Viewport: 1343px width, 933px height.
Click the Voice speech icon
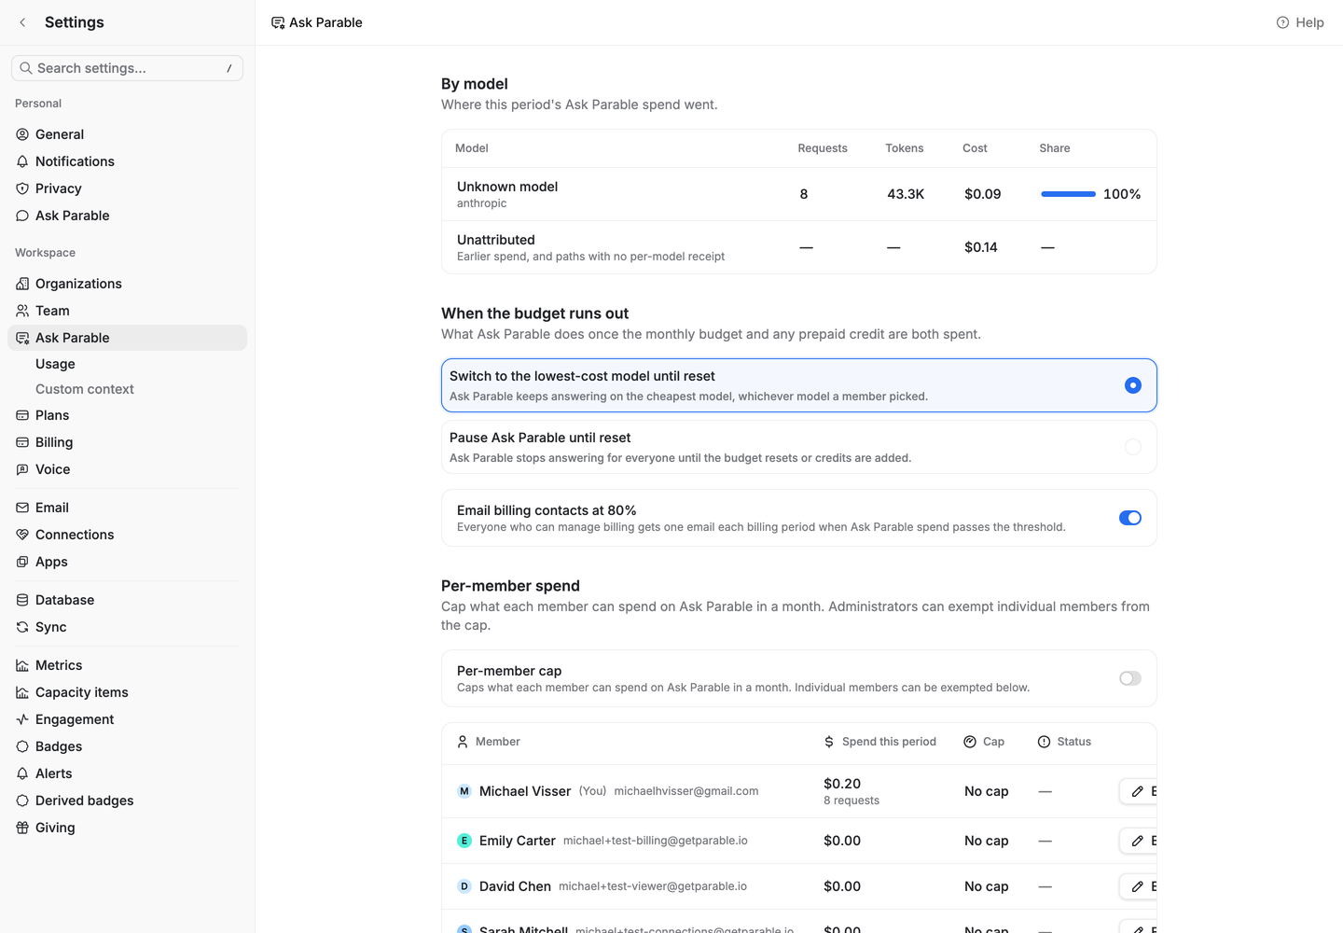coord(22,469)
